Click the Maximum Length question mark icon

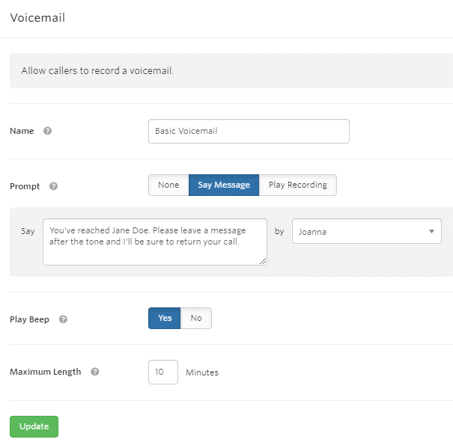95,372
